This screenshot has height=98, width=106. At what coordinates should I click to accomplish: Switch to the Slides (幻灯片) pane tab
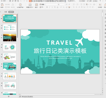coord(11,12)
